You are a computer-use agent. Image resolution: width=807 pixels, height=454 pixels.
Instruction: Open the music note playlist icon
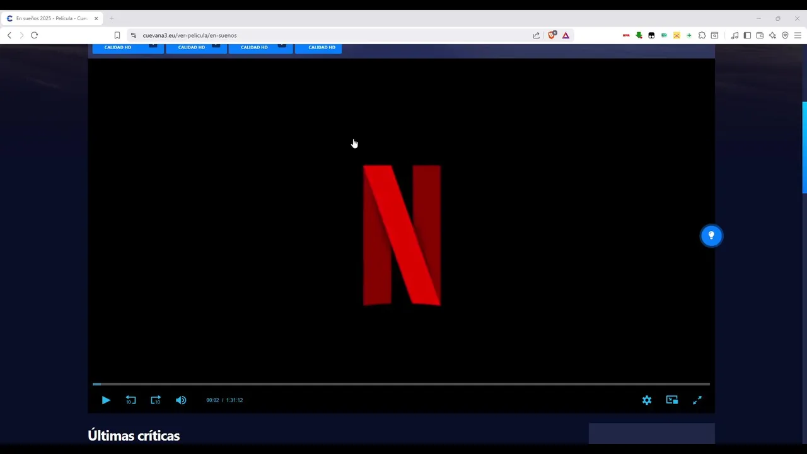click(734, 35)
